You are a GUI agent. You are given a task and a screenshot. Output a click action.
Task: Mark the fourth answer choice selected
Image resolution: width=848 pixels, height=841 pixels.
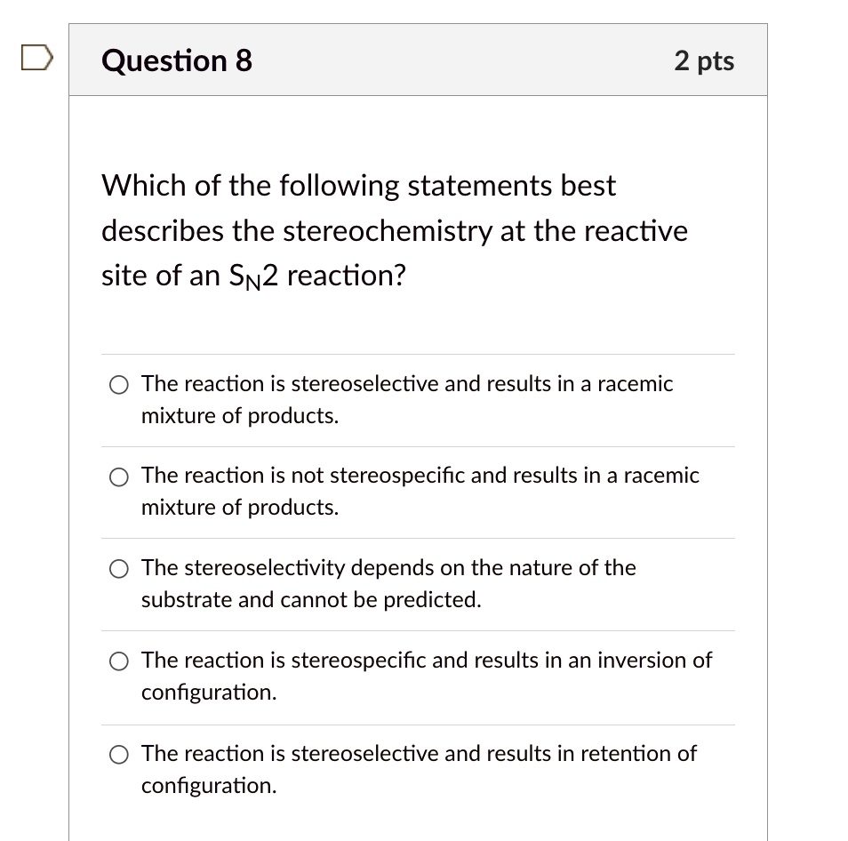pyautogui.click(x=118, y=661)
